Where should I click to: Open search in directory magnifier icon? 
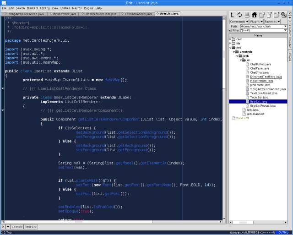284,15
